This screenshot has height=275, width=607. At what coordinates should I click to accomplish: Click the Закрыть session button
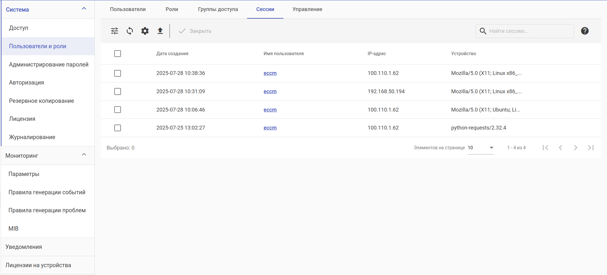coord(195,31)
